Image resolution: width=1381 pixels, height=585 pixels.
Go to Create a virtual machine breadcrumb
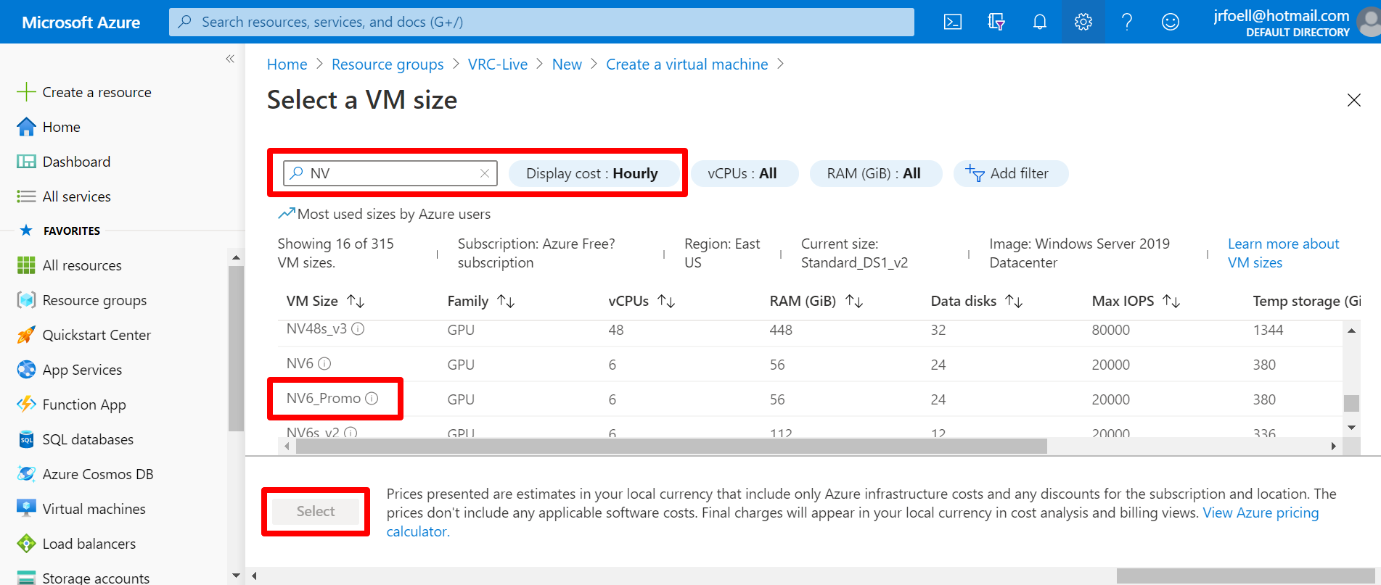pos(687,65)
